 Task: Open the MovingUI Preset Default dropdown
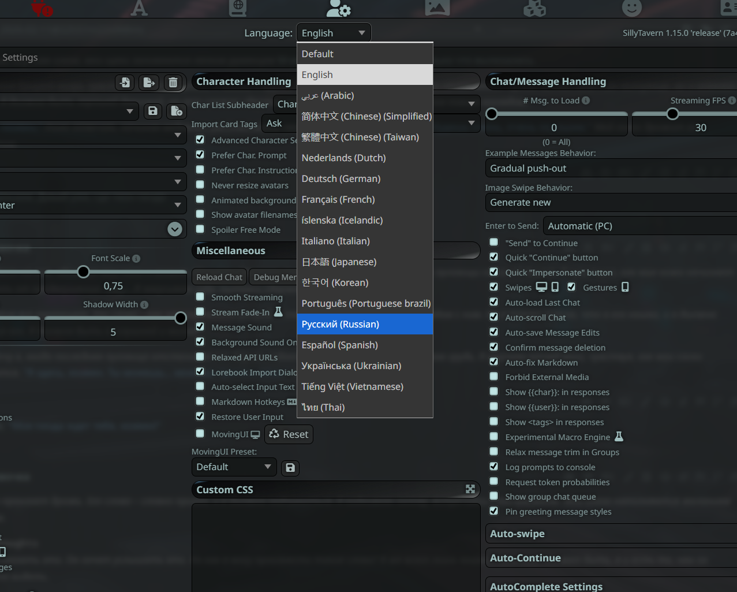click(x=234, y=467)
